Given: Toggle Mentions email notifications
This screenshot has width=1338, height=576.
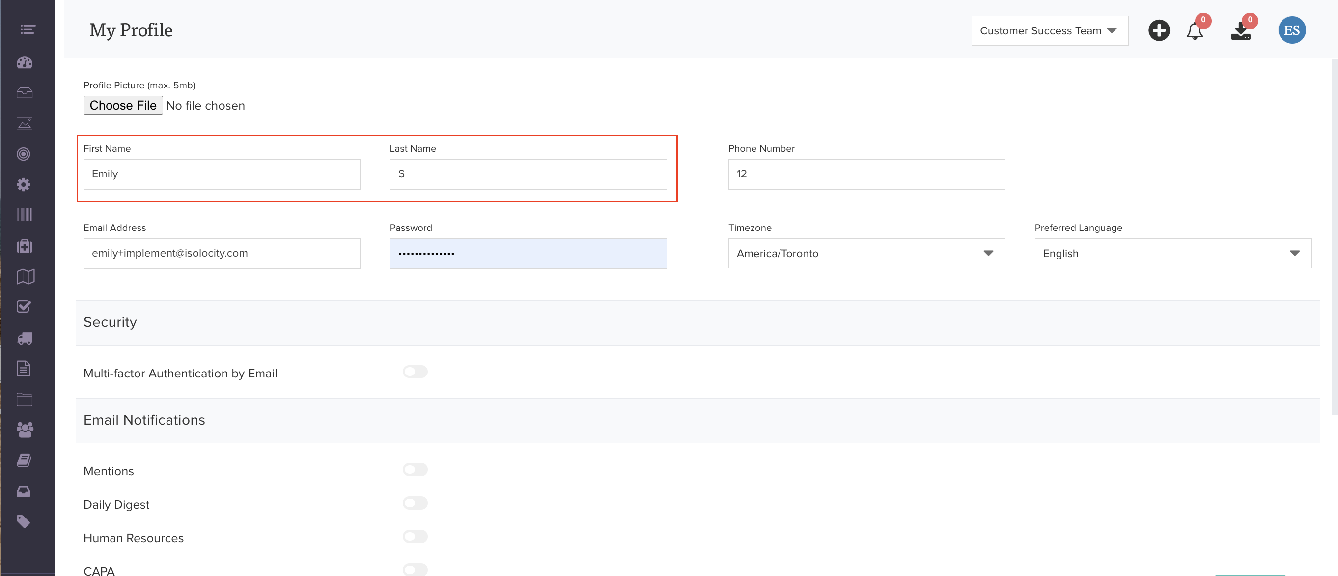Looking at the screenshot, I should 415,469.
